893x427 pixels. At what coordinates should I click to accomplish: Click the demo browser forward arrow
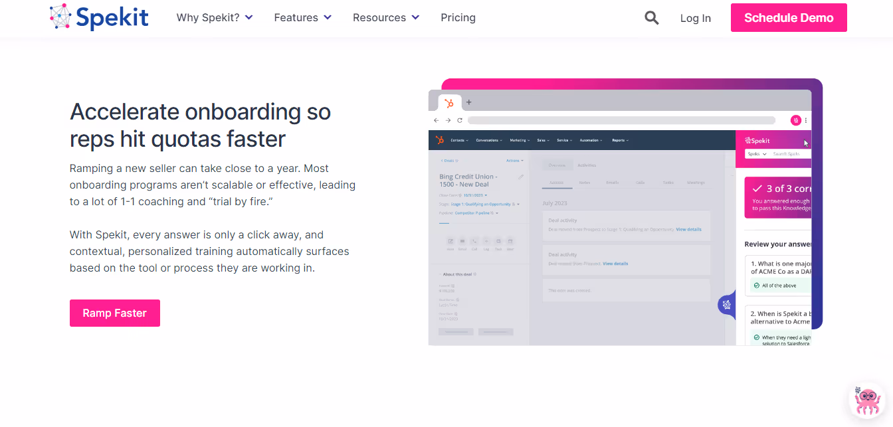pyautogui.click(x=448, y=120)
